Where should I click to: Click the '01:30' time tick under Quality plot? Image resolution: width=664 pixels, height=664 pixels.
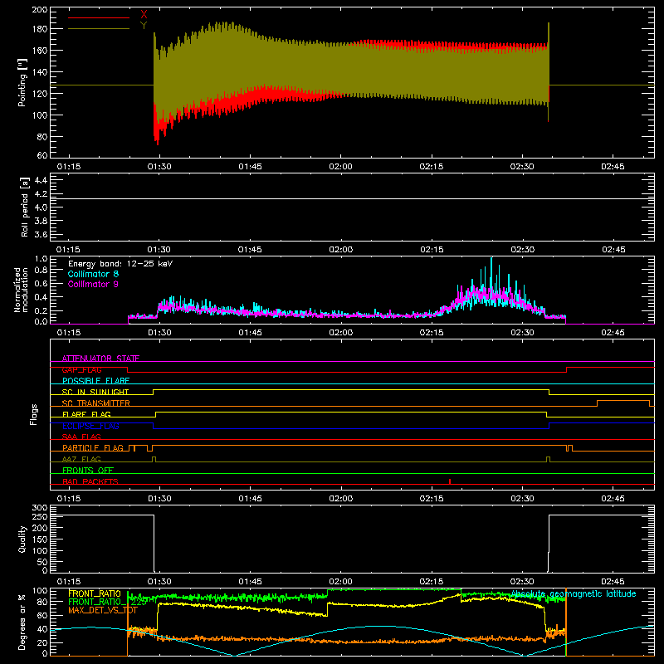pyautogui.click(x=159, y=582)
